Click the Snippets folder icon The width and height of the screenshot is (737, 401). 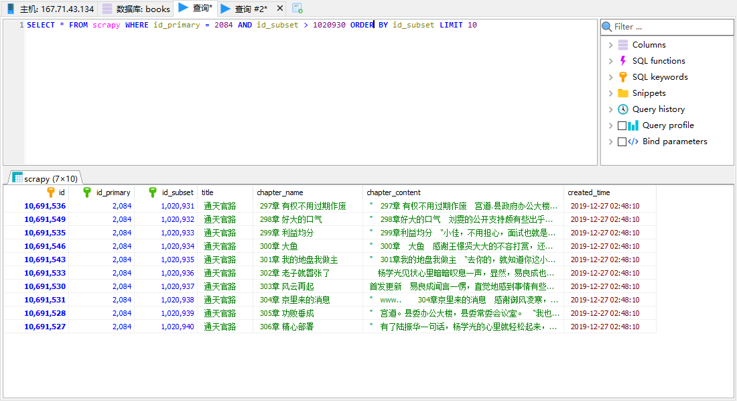[x=623, y=93]
